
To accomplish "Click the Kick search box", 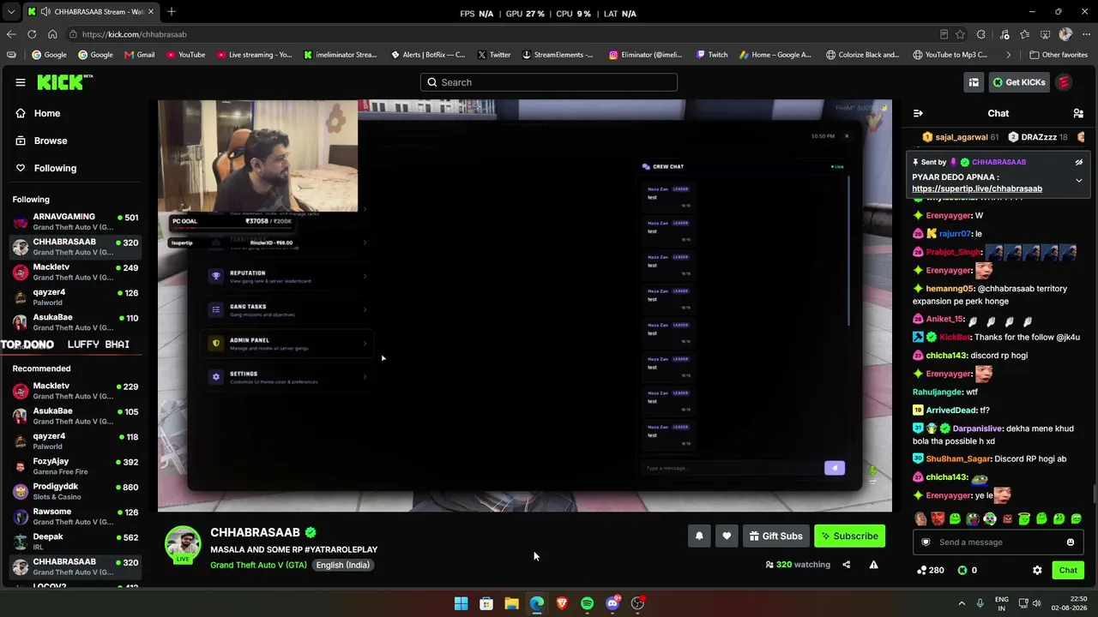I will [x=549, y=82].
